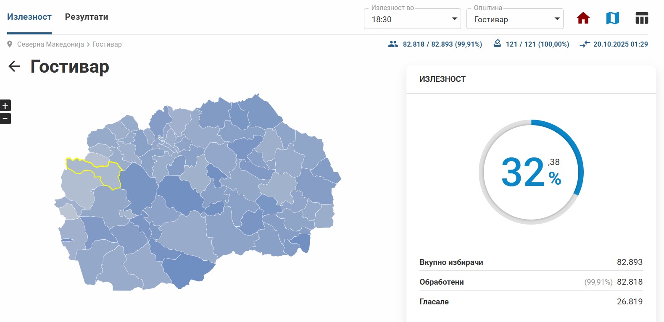Click the dropdown arrow next to Гостивар
Image resolution: width=664 pixels, height=322 pixels.
[557, 19]
